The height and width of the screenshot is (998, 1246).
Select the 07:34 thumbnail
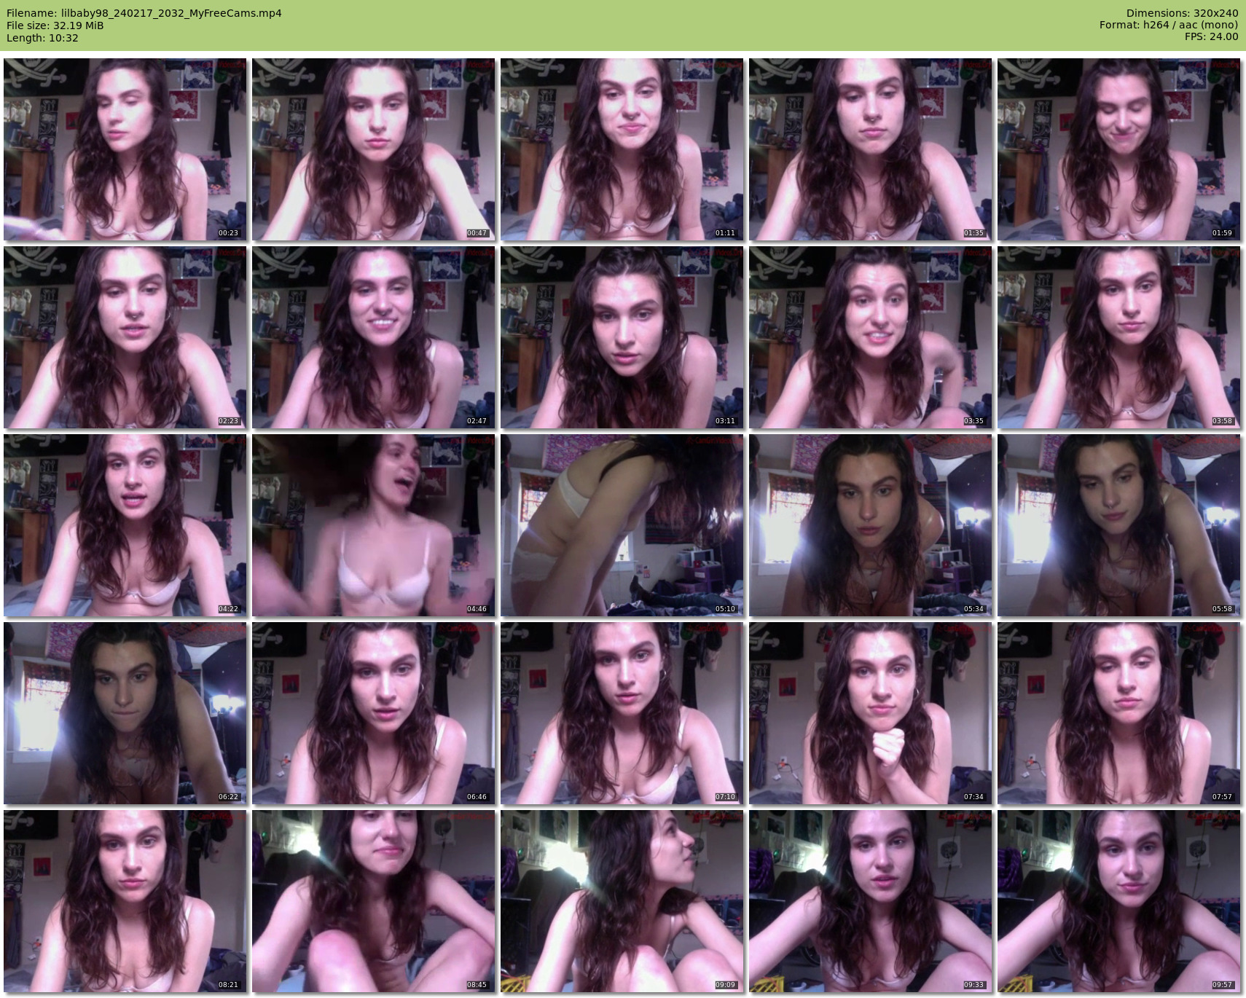click(x=870, y=713)
